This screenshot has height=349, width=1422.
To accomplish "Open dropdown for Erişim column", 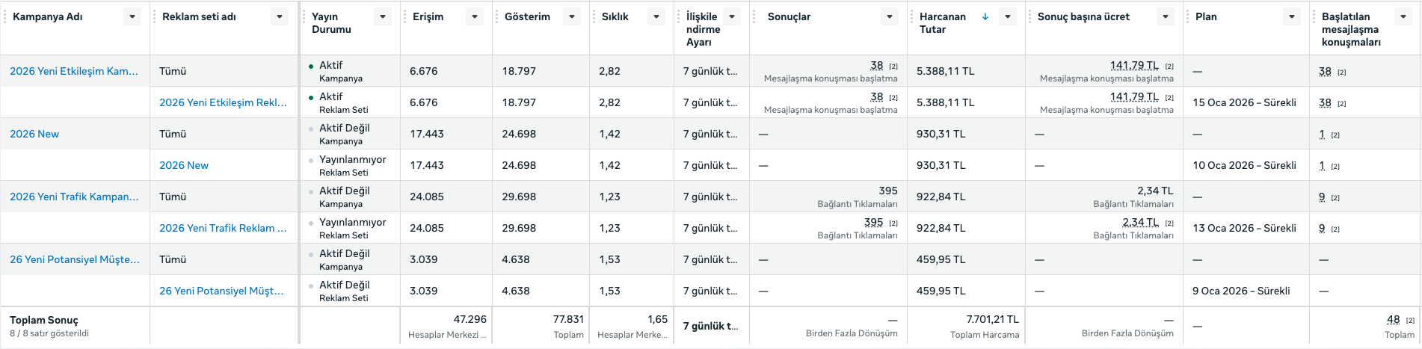I will point(475,16).
